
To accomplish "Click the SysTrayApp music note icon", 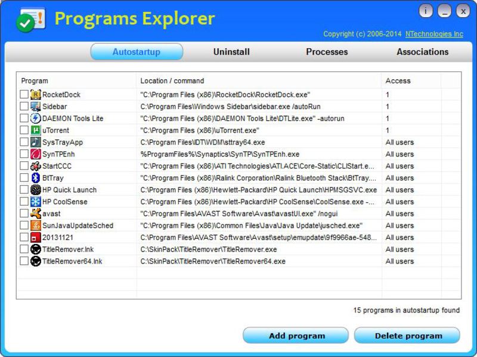I will click(x=36, y=142).
